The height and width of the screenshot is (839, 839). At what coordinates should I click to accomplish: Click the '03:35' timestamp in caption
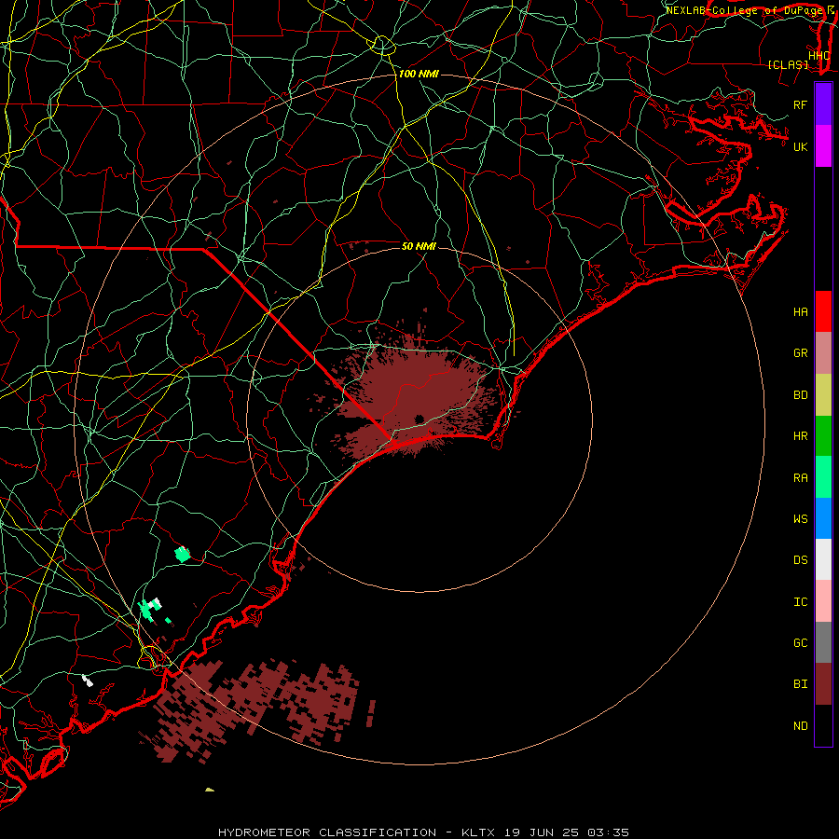(x=608, y=832)
